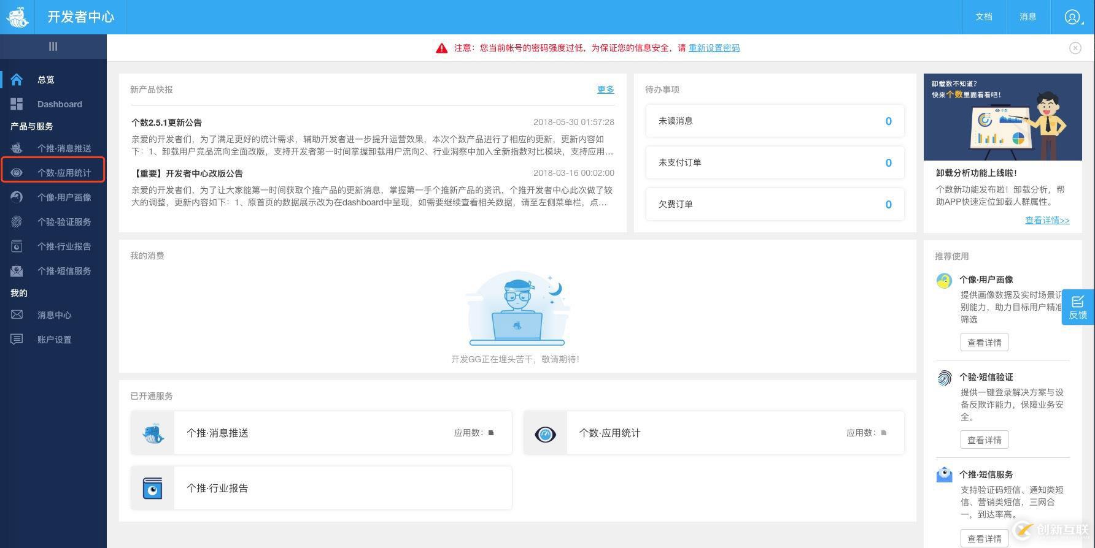Click the 重新设置密码 link
Screen dimensions: 1095x548
(714, 48)
